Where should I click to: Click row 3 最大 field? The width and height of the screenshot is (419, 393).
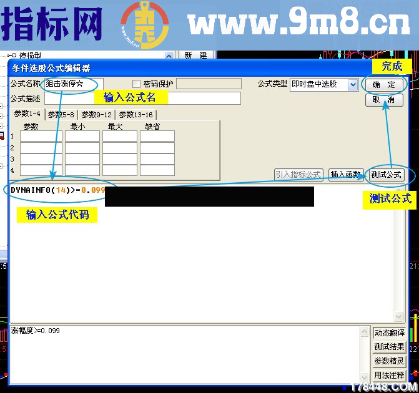(x=120, y=159)
